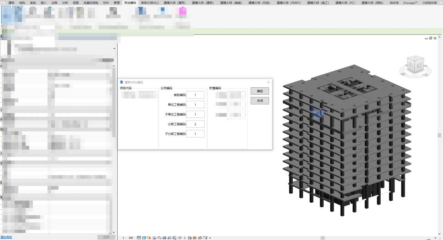Select the 附加模块 ribbon tab
443x240 pixels.
click(x=130, y=2)
